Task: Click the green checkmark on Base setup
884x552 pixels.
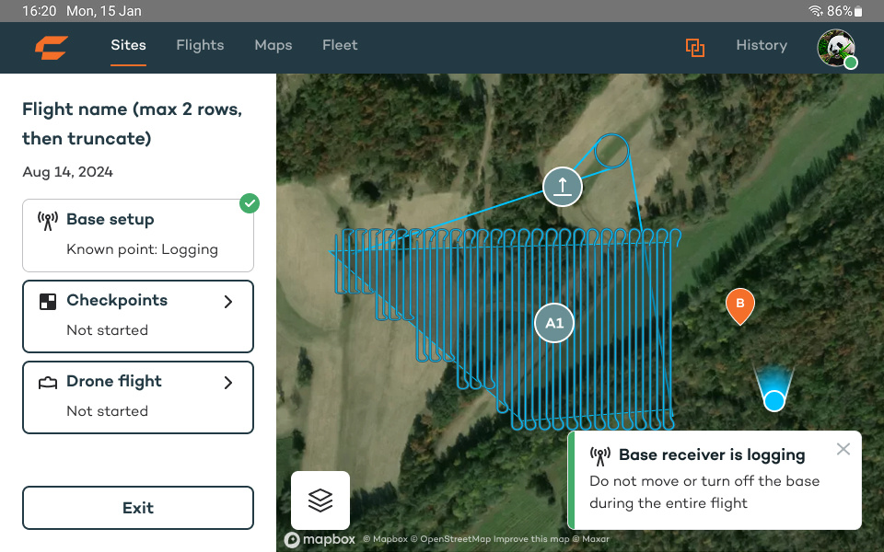Action: click(250, 203)
